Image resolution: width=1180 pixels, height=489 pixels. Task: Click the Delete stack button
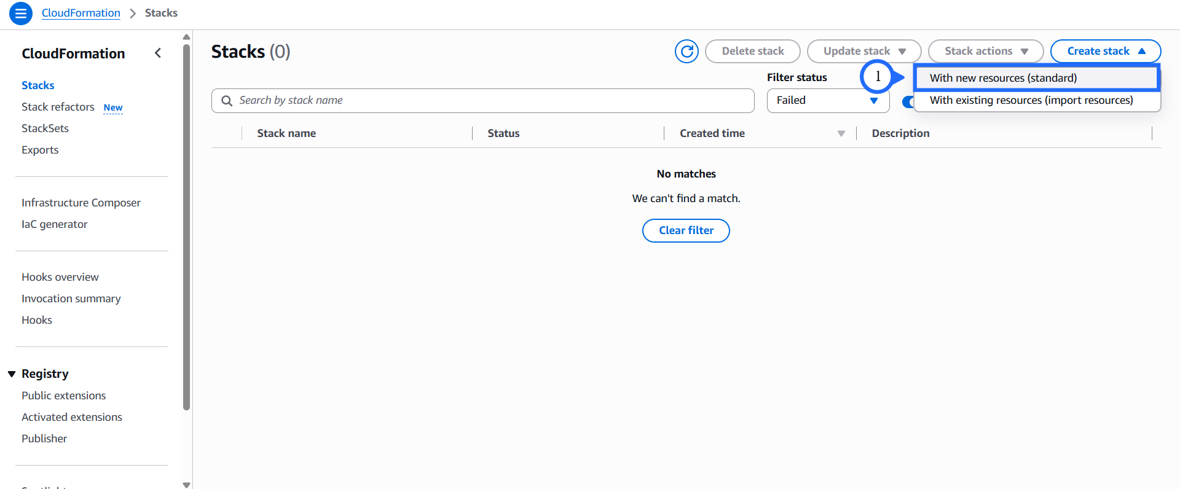tap(752, 52)
